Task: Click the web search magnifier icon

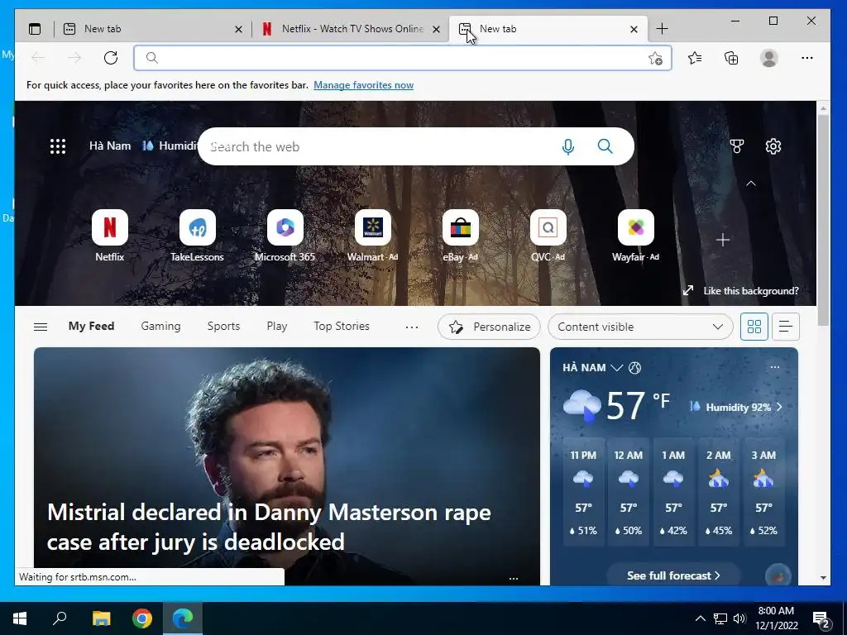Action: click(x=605, y=146)
